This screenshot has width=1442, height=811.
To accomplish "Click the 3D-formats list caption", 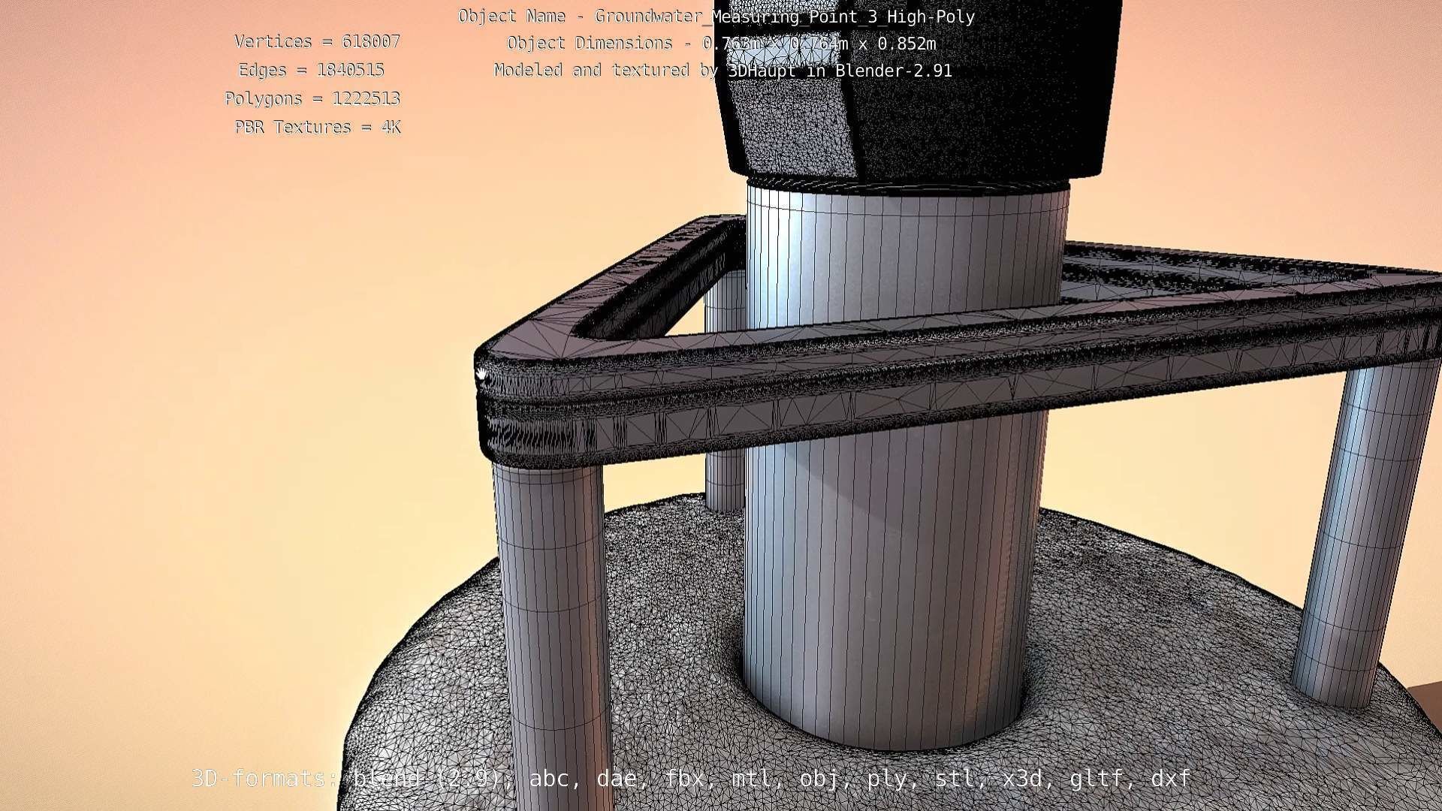I will (691, 779).
